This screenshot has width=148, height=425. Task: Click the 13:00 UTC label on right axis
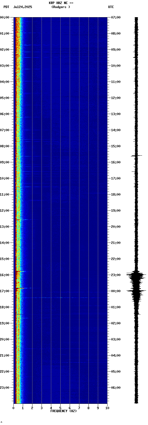coord(116,114)
